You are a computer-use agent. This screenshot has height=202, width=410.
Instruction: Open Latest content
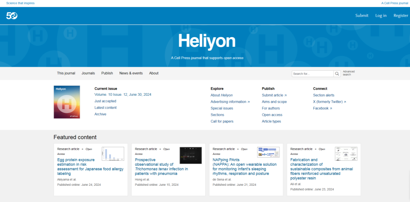point(105,108)
